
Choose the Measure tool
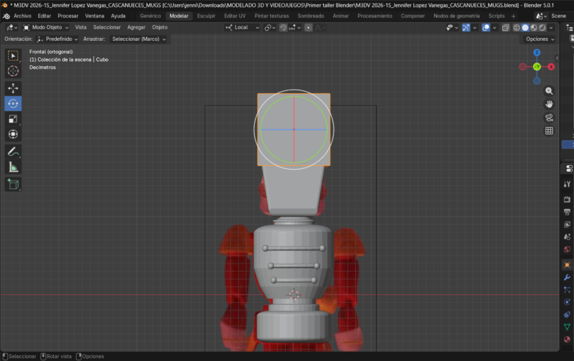pyautogui.click(x=13, y=167)
